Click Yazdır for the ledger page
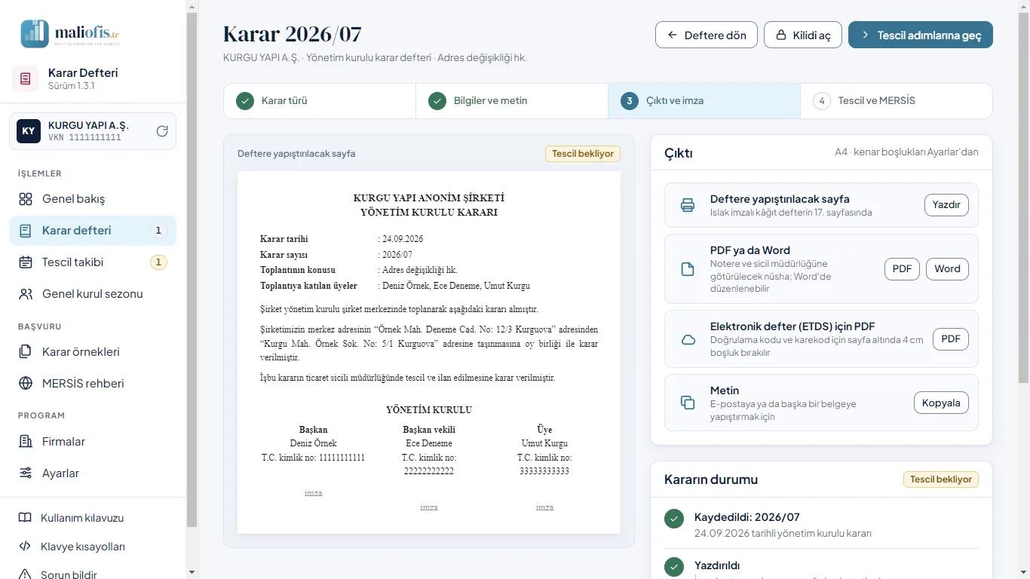 [x=946, y=205]
